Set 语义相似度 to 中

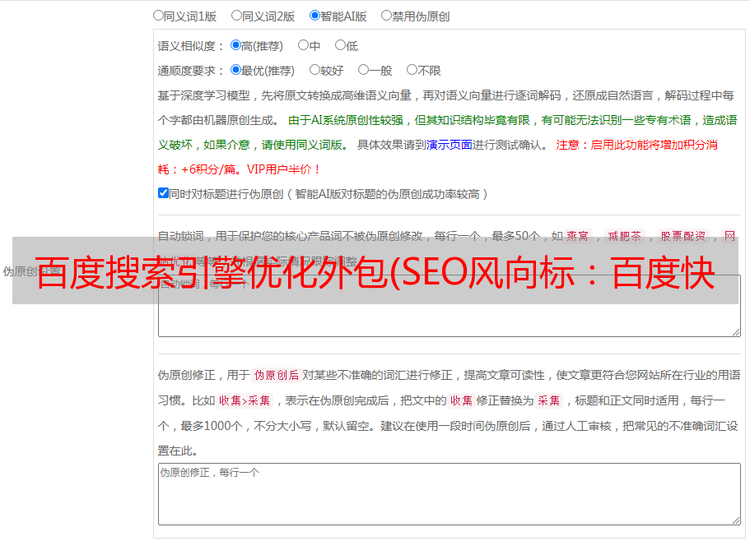coord(303,45)
